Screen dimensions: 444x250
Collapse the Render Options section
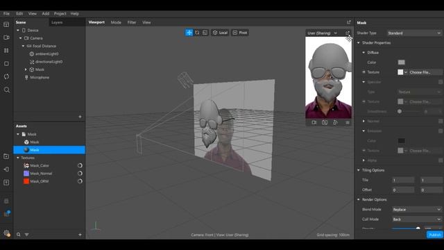click(x=359, y=200)
